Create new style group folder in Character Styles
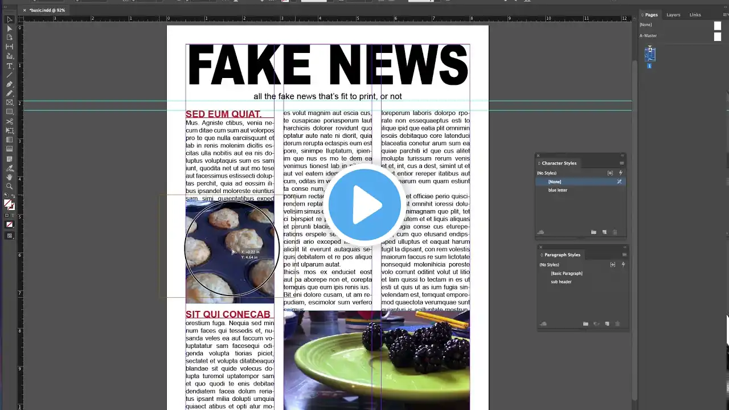This screenshot has height=410, width=729. point(593,232)
